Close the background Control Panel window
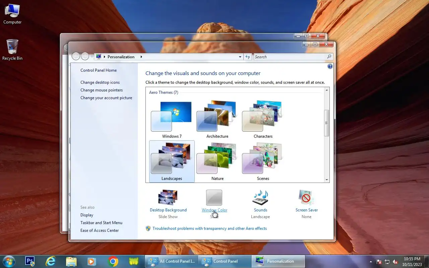This screenshot has height=268, width=429. 318,36
